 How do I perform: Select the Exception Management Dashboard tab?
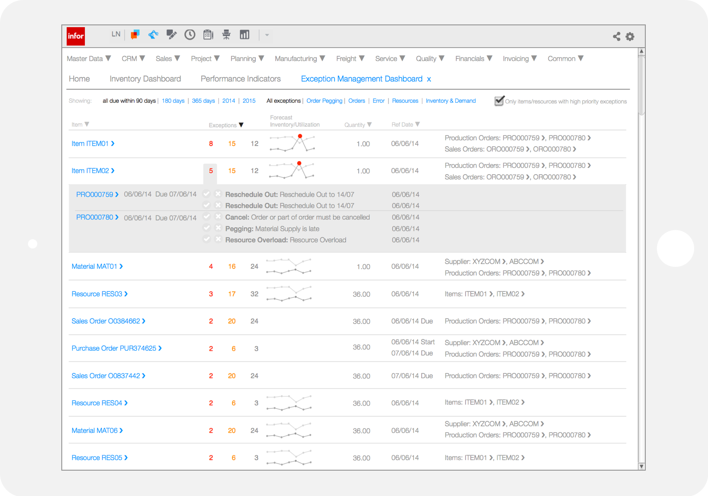click(x=361, y=79)
